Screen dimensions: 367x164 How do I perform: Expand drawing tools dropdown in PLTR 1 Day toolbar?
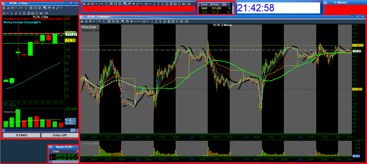point(61,8)
